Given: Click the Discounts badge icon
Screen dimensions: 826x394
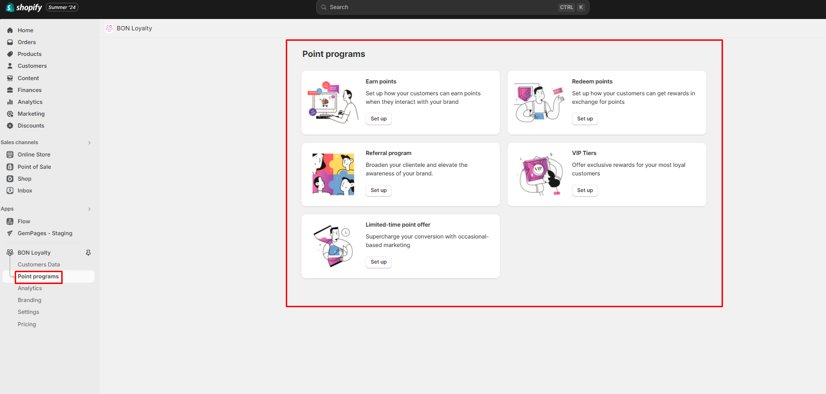Looking at the screenshot, I should click(10, 126).
